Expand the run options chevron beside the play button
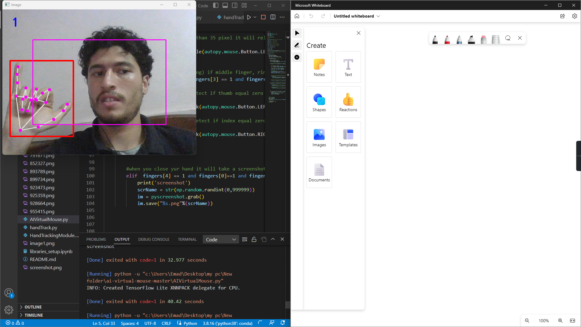This screenshot has height=327, width=581. (x=255, y=17)
